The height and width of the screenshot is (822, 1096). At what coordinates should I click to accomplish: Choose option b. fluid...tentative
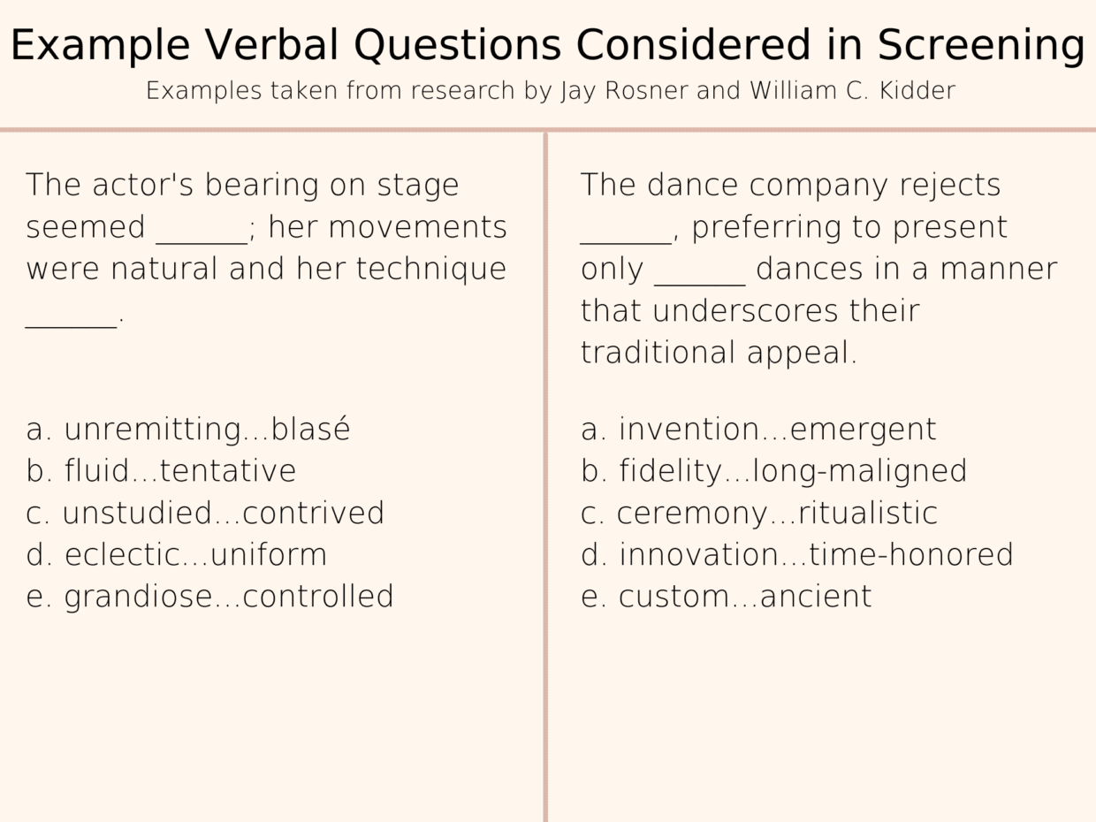[161, 471]
